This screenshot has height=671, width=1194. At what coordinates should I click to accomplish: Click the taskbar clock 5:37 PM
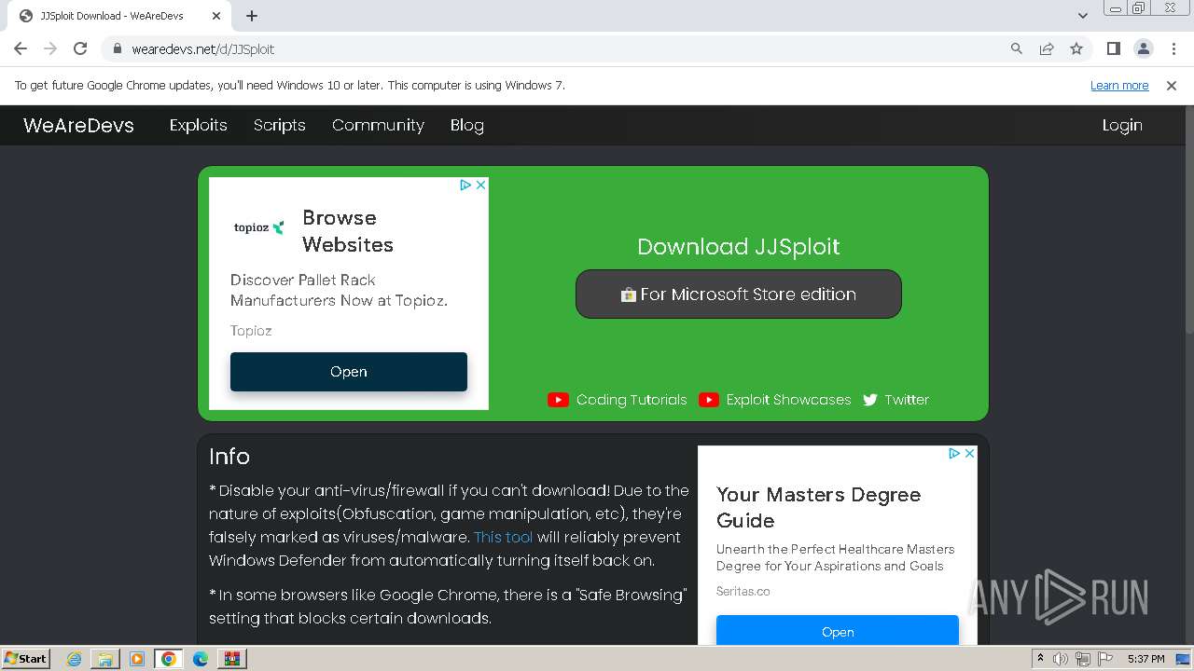(x=1146, y=659)
